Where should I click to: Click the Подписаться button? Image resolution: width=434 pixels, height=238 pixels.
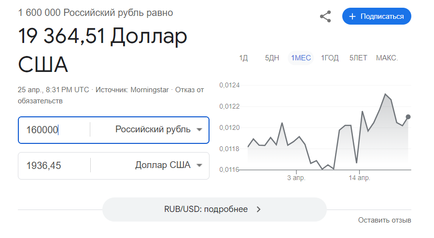(377, 16)
